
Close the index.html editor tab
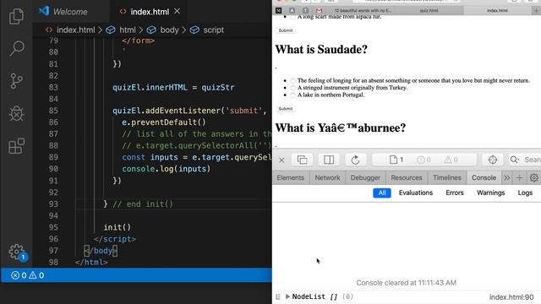pyautogui.click(x=177, y=11)
